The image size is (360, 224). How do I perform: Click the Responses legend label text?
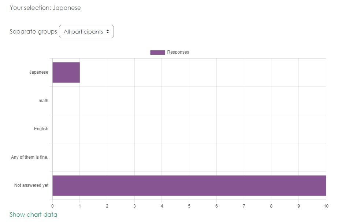[178, 52]
